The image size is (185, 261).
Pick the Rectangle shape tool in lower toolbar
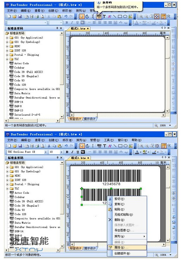point(120,146)
